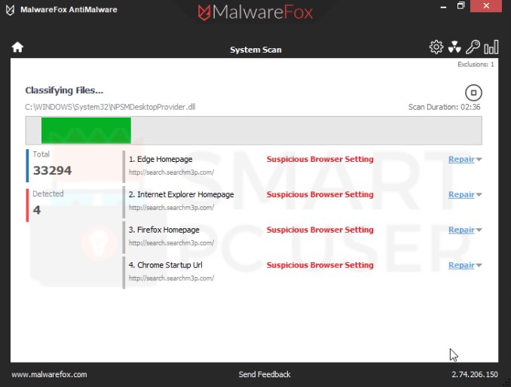This screenshot has height=387, width=511.
Task: Click Suspicious Browser Setting for Chrome Startup Url
Action: 320,265
